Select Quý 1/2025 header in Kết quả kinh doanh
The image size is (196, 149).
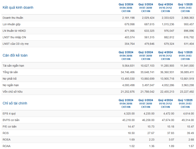tap(185, 4)
